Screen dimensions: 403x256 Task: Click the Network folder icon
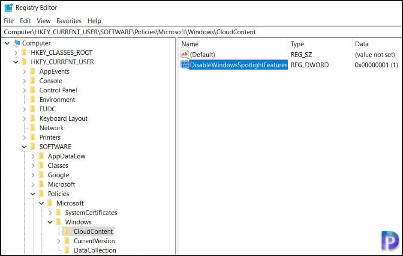click(33, 128)
